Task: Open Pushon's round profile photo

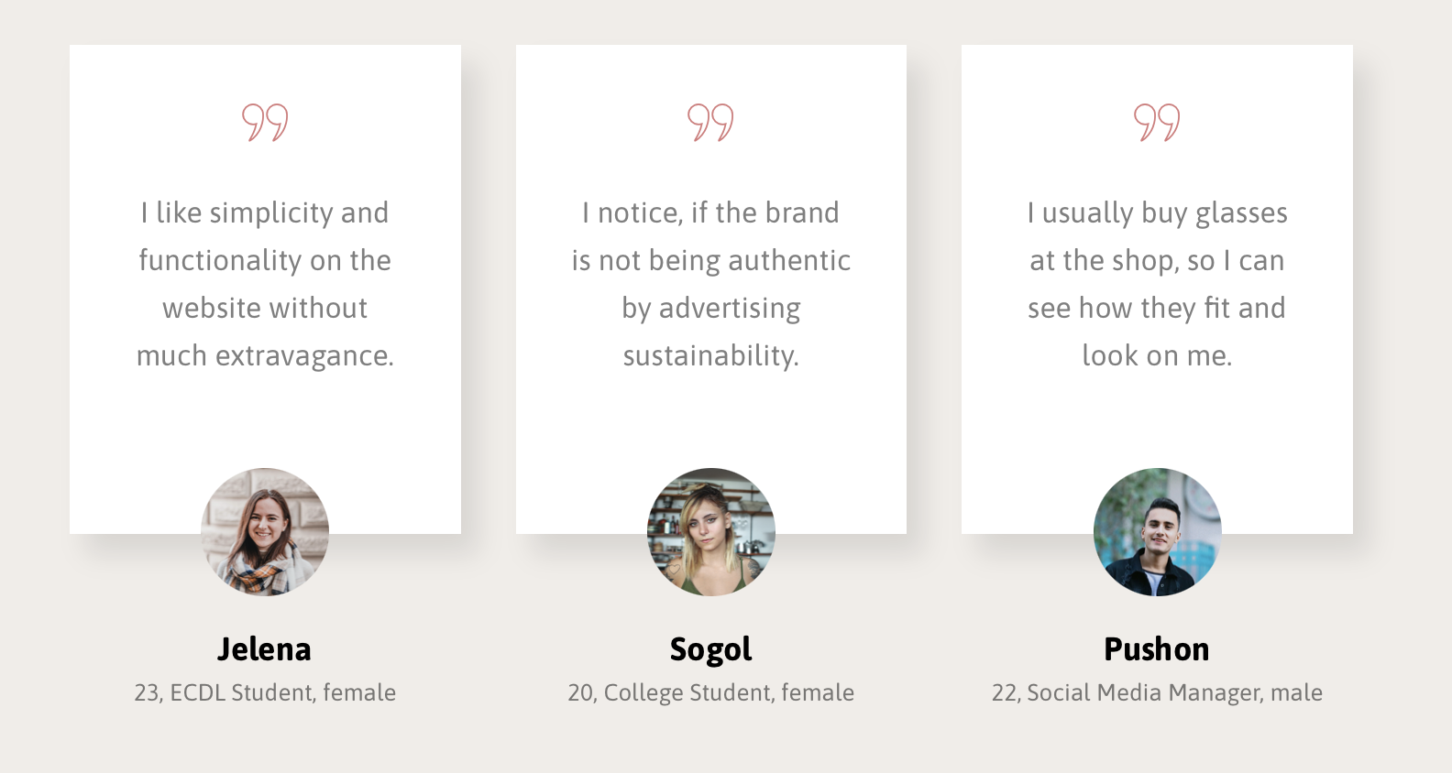Action: tap(1157, 532)
